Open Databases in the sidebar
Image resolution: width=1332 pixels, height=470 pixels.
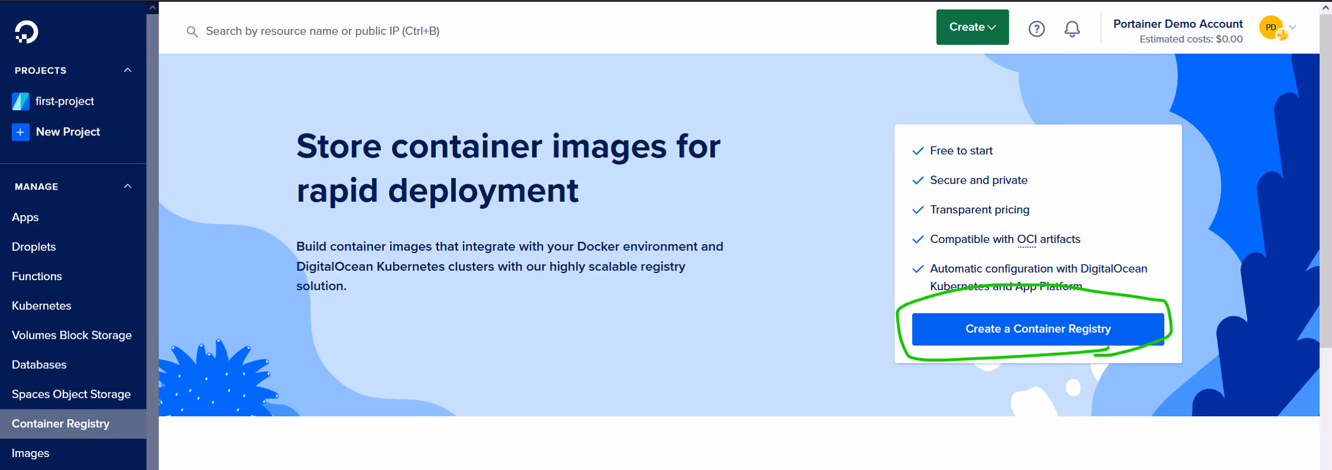pos(39,365)
